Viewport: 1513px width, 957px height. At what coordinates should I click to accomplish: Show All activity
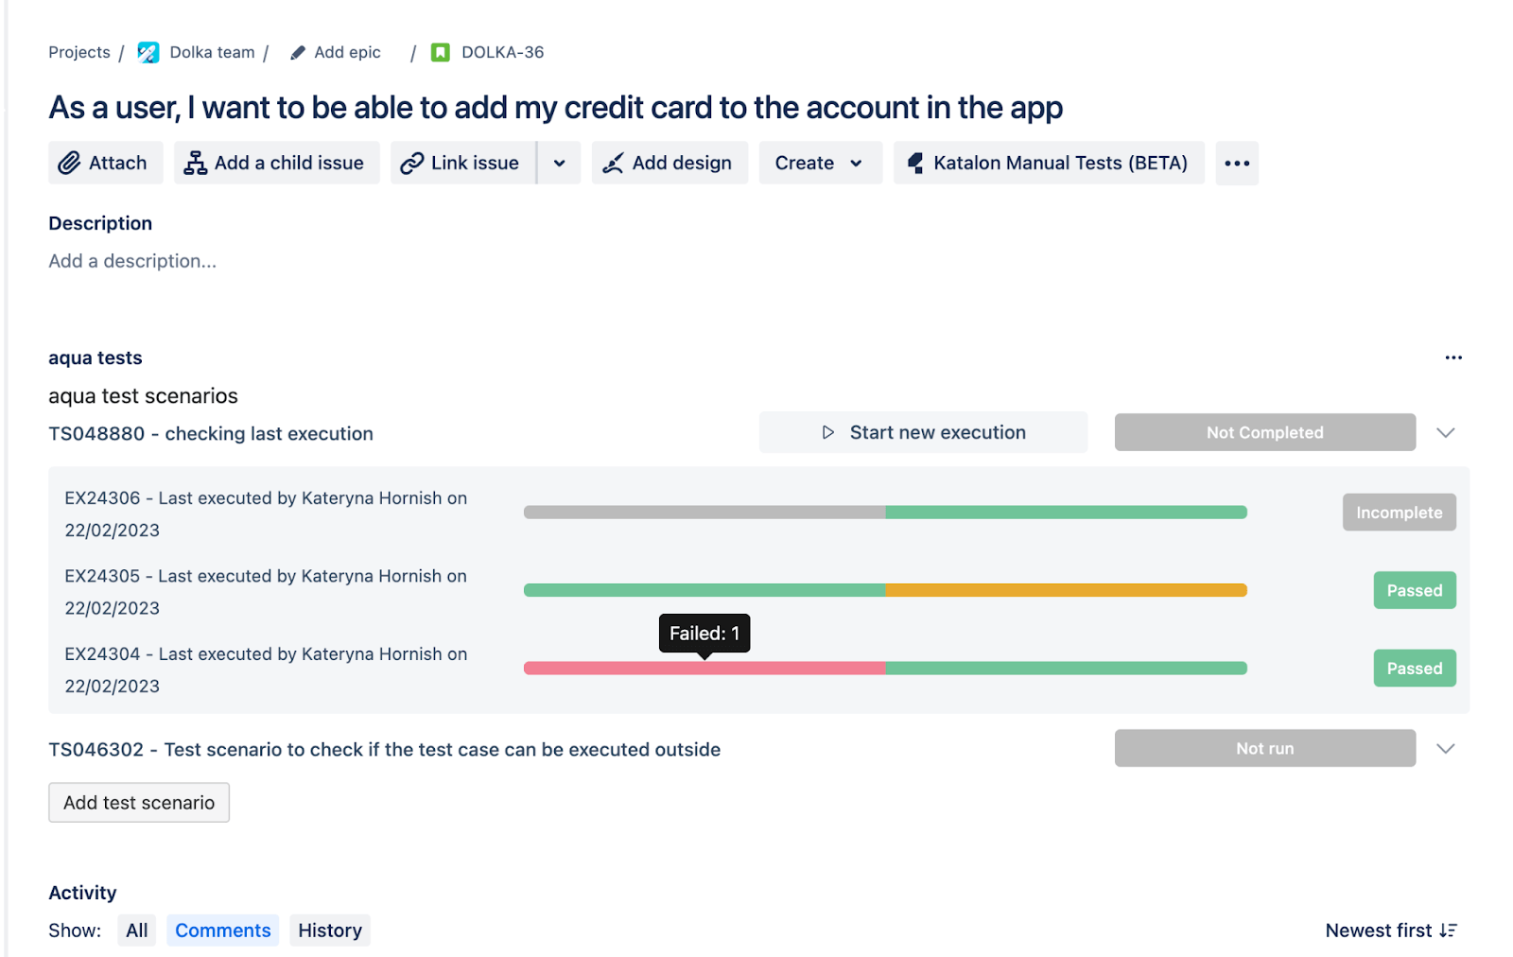137,931
